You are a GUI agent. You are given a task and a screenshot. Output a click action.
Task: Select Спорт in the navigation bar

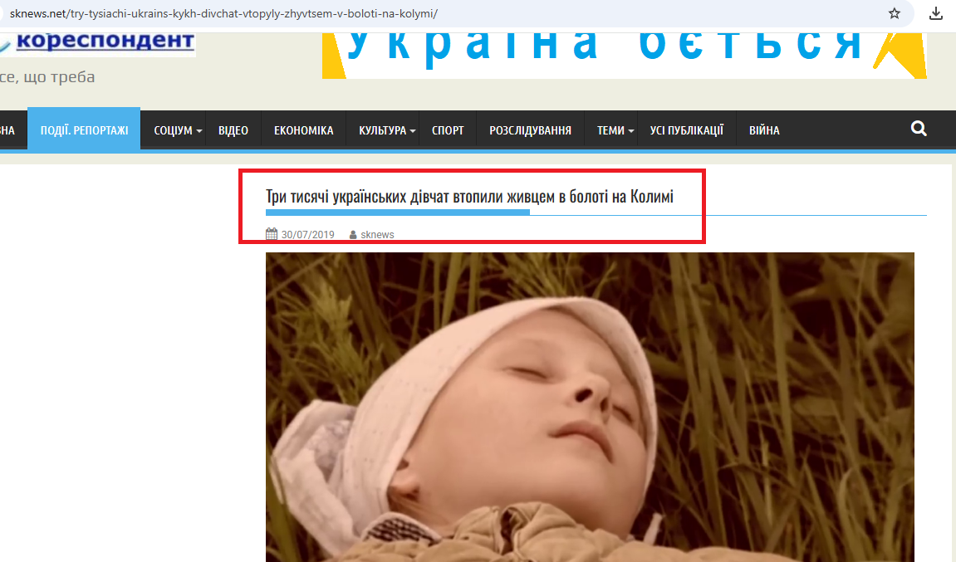449,130
